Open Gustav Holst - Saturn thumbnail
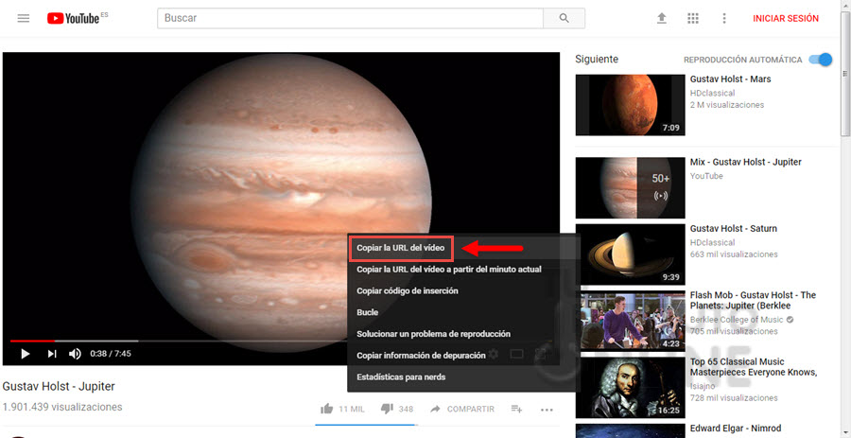Screen dimensions: 851x438 630,254
